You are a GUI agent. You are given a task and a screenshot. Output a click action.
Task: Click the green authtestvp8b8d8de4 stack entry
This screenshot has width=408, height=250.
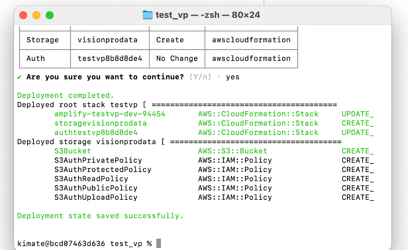click(x=95, y=132)
